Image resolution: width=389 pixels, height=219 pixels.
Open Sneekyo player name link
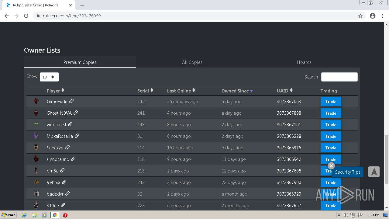point(55,148)
